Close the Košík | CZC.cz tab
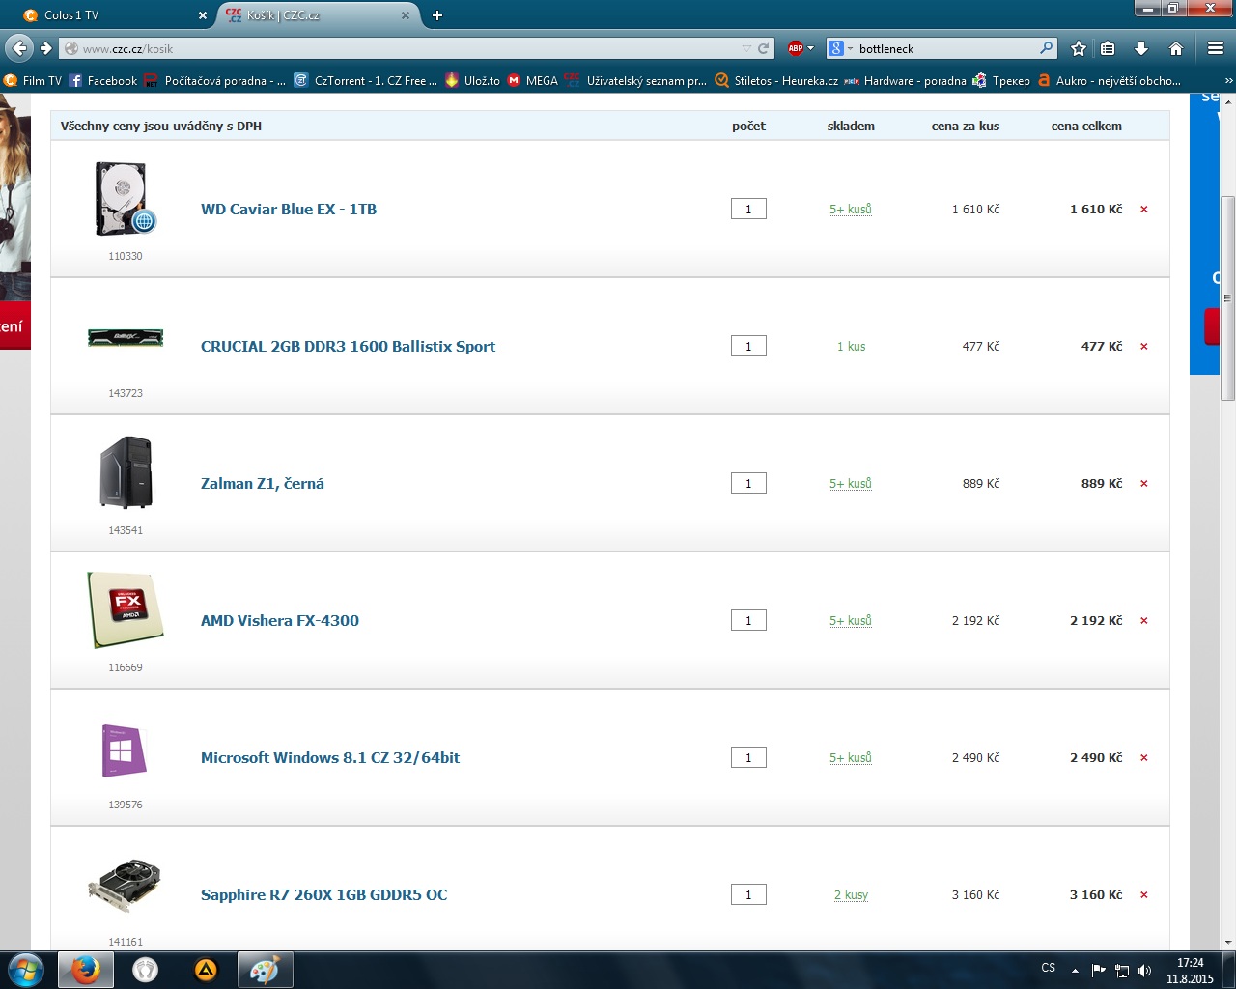The height and width of the screenshot is (989, 1236). tap(406, 15)
